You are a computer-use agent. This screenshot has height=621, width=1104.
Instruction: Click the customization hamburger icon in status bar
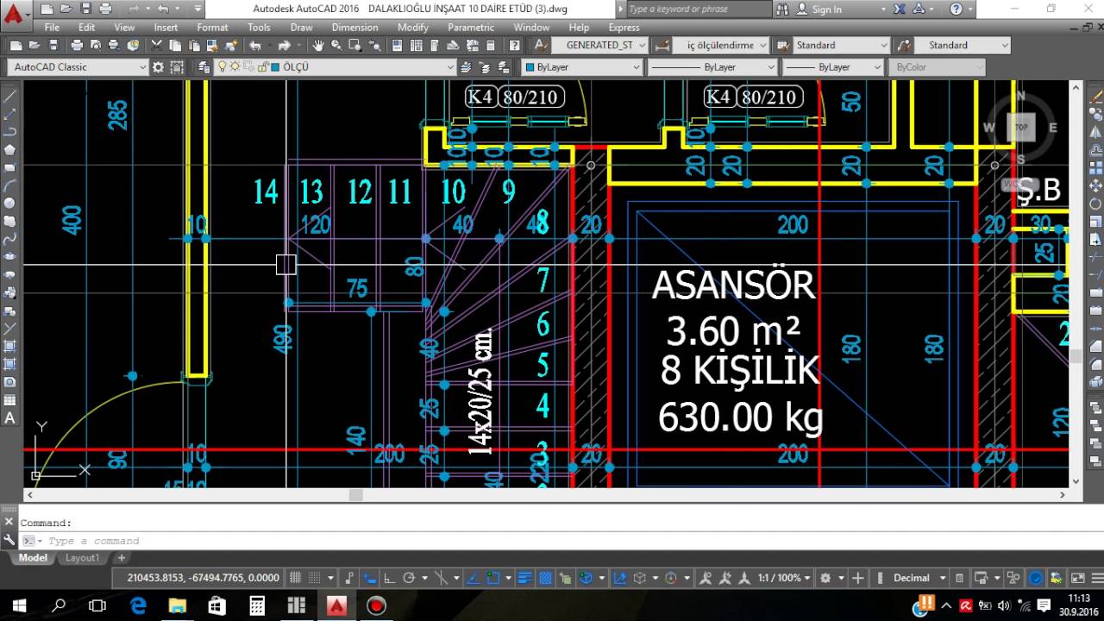(x=1096, y=577)
